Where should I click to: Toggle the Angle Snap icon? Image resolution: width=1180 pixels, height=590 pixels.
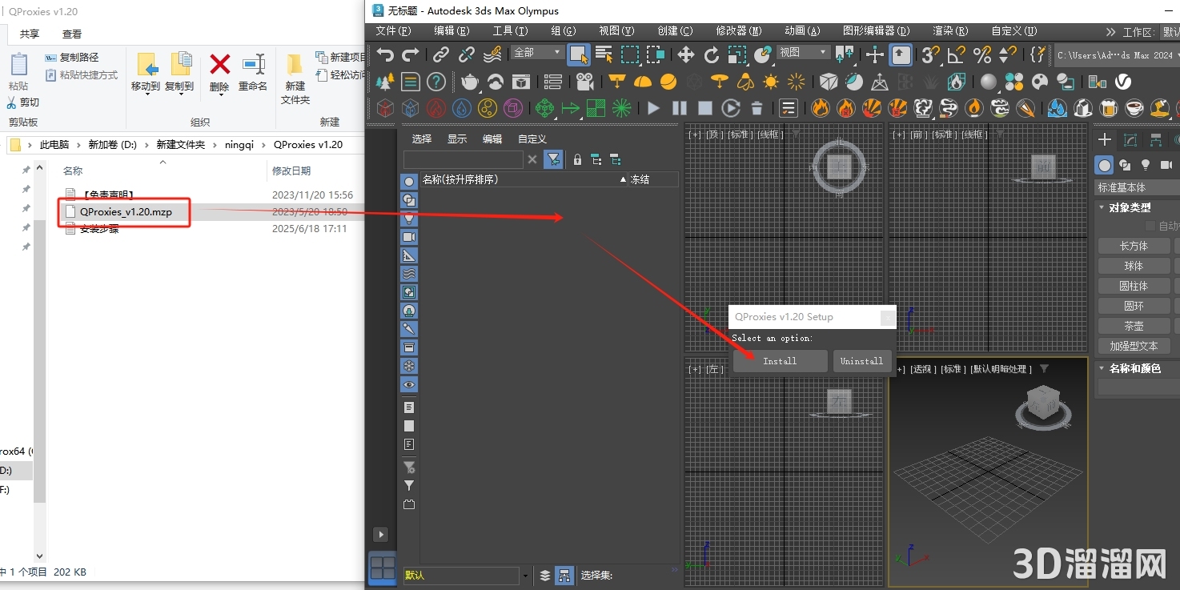pos(956,54)
